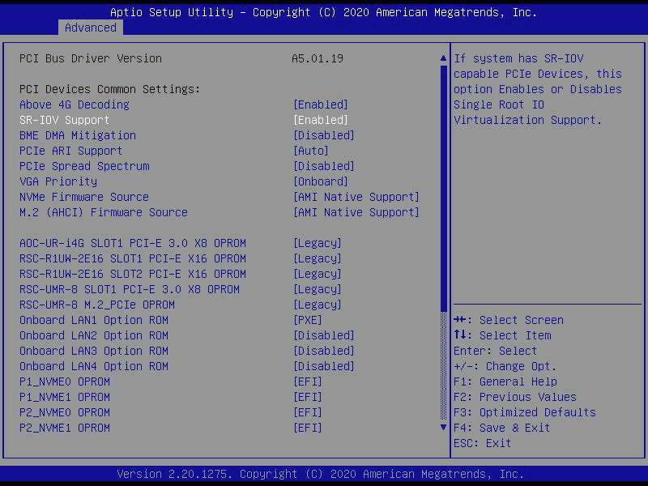Click the Select Item up-down arrows icon
Viewport: 648px width, 486px height.
pos(459,335)
